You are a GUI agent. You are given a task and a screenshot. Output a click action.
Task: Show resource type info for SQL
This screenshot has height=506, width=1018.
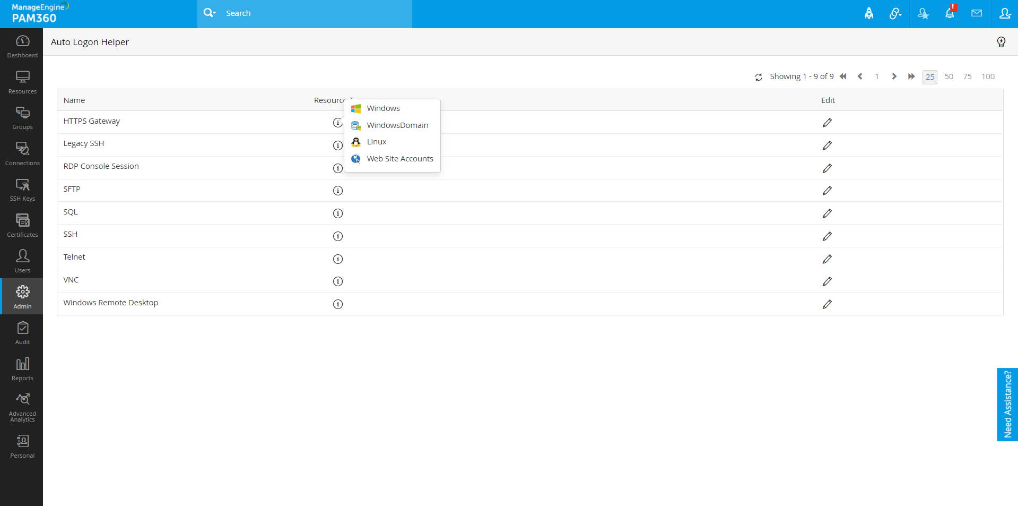coord(338,213)
